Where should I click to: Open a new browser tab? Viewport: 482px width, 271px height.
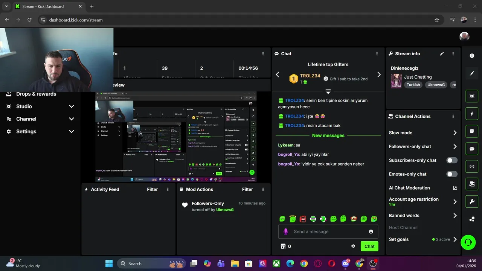coord(92,6)
